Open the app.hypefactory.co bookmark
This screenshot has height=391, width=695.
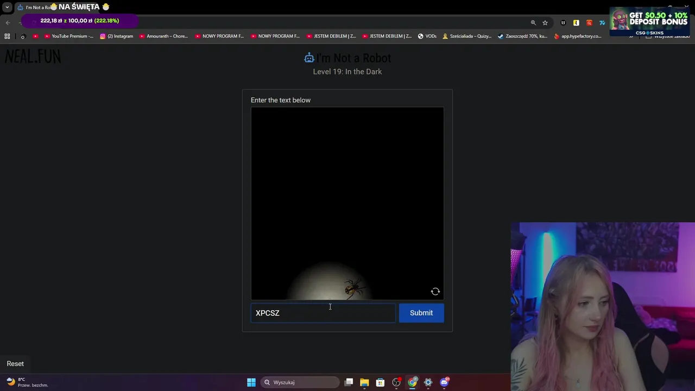(578, 36)
